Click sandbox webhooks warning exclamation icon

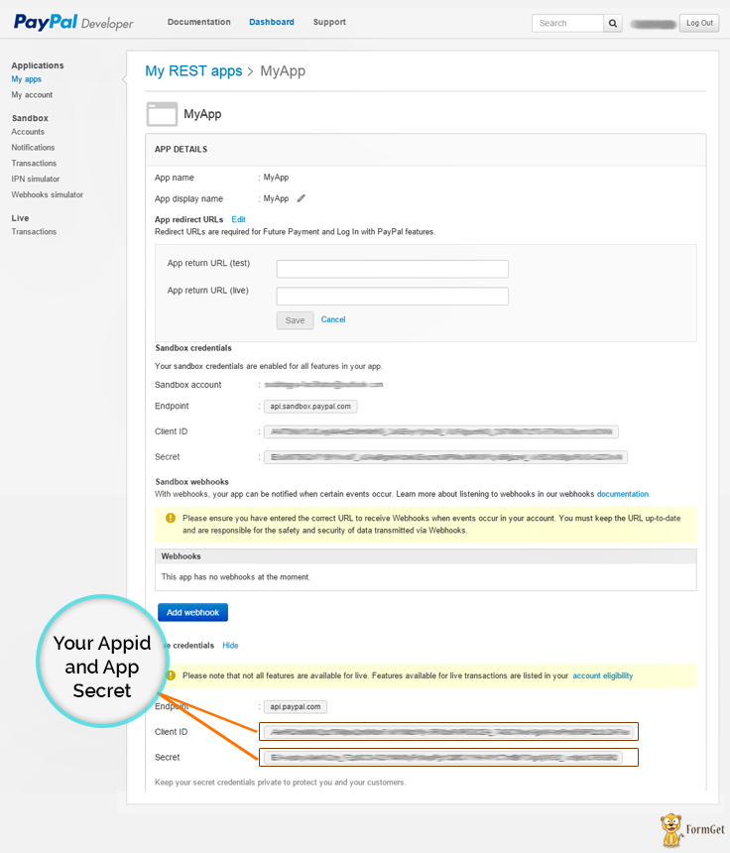click(171, 518)
